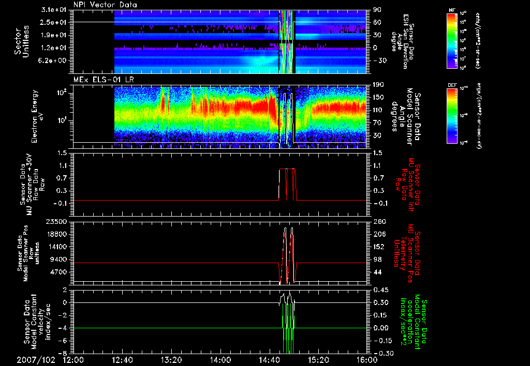530x366 pixels.
Task: Click inside the NPI sector spectrogram plot
Action: point(220,42)
